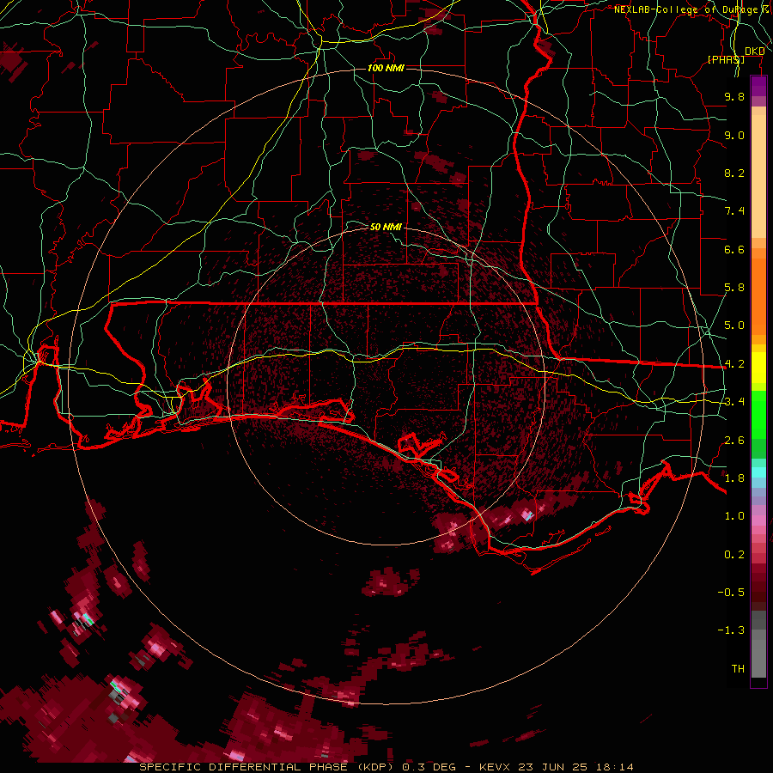This screenshot has height=773, width=773.
Task: Pick the gray color bar segment near TH
Action: [758, 659]
